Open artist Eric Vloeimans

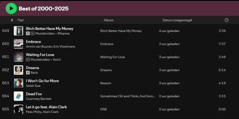click(64, 47)
